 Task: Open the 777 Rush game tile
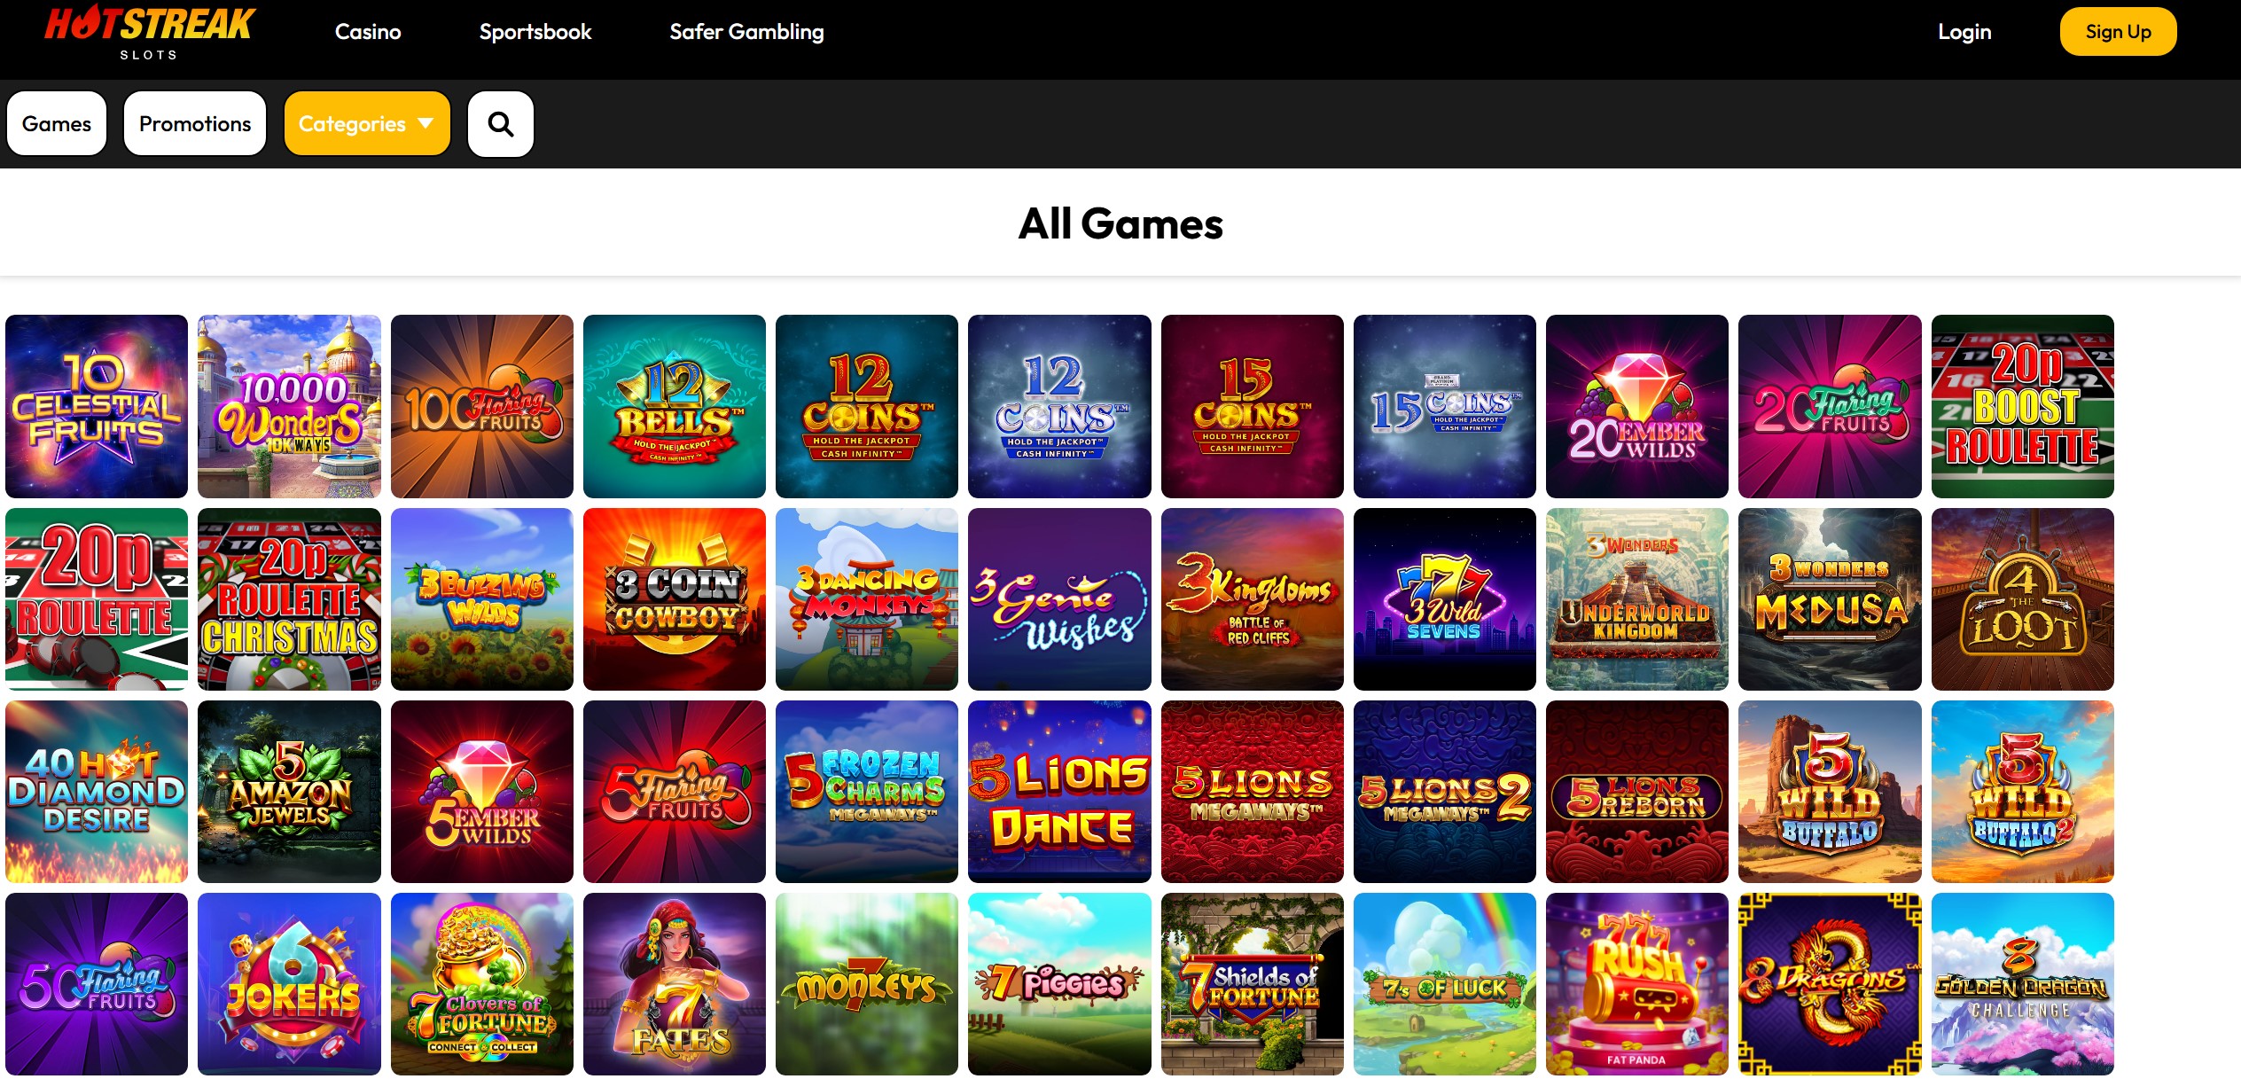[x=1637, y=984]
